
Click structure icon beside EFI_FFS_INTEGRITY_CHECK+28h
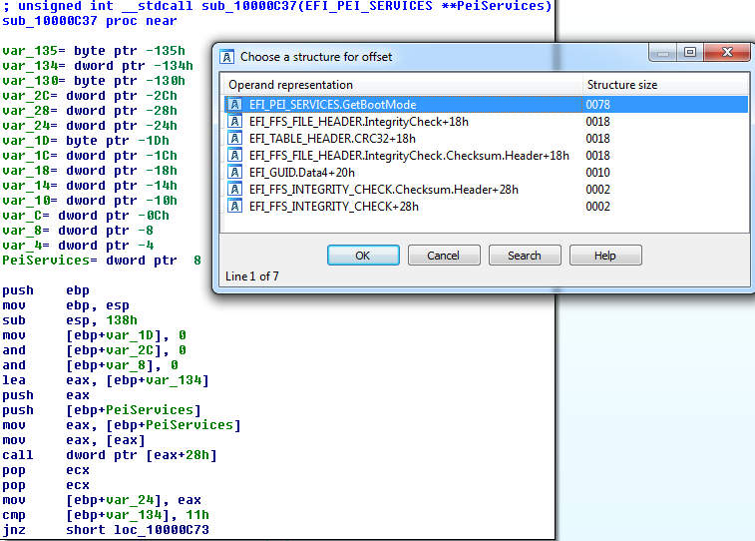[x=235, y=207]
